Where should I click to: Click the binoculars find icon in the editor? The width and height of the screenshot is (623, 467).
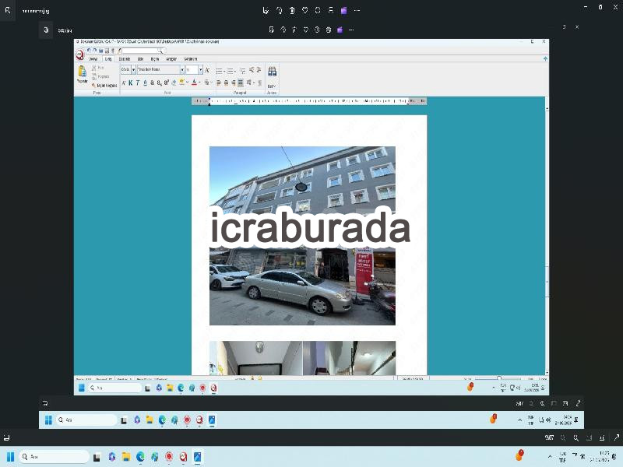(272, 72)
